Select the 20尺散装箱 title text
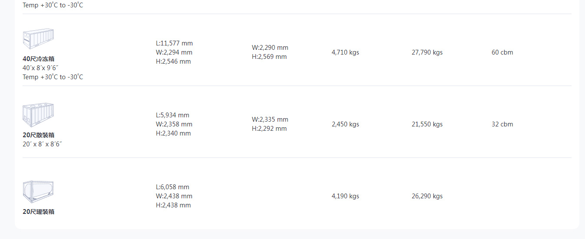Viewport: 585px width, 239px height. pos(39,135)
